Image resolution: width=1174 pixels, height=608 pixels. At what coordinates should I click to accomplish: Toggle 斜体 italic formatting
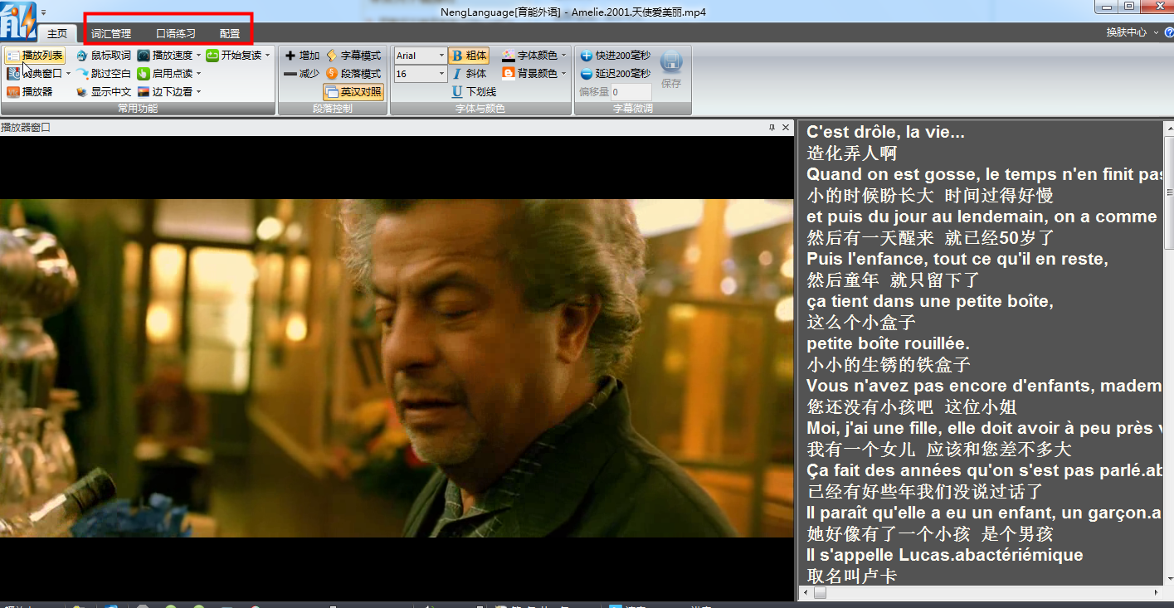[469, 74]
